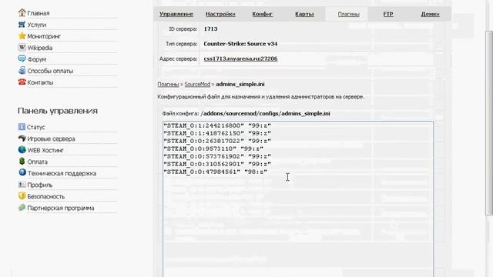Viewport: 493px width, 277px height.
Task: Click the red phone icon beside Контакты
Action: [x=22, y=82]
